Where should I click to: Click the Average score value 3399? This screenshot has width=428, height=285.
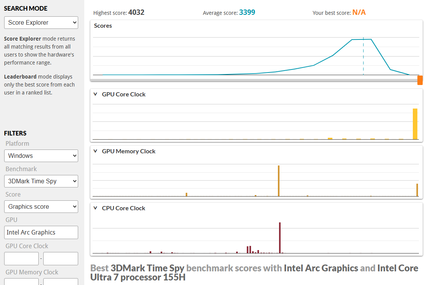247,12
